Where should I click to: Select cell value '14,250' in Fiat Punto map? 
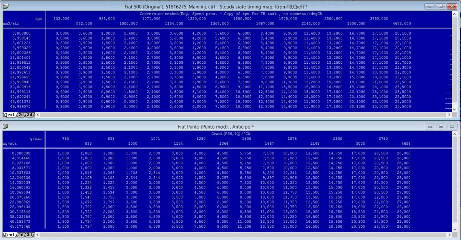290,217
